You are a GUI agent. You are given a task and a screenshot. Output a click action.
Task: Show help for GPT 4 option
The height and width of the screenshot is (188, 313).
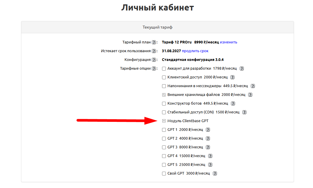[x=210, y=156]
